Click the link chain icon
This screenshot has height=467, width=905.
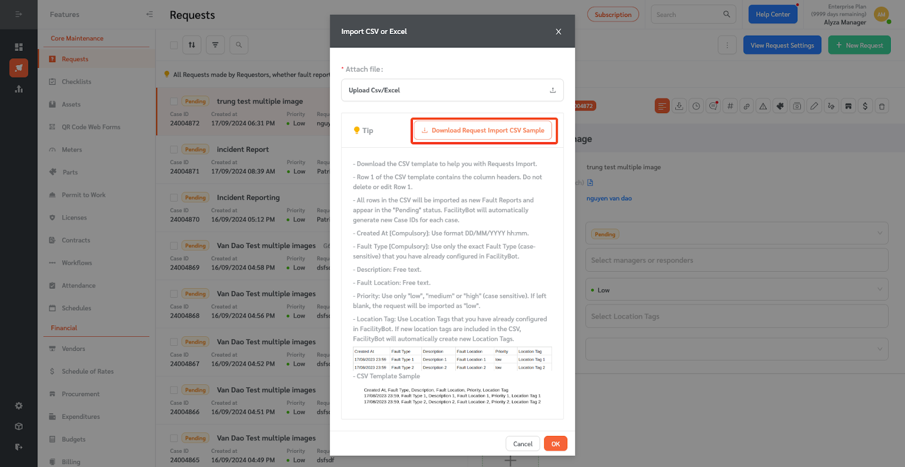coord(747,106)
